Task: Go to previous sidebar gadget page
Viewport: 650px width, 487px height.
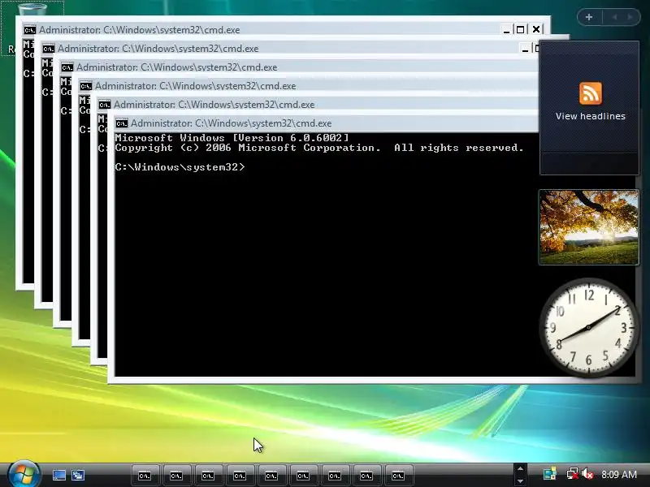Action: tap(615, 17)
